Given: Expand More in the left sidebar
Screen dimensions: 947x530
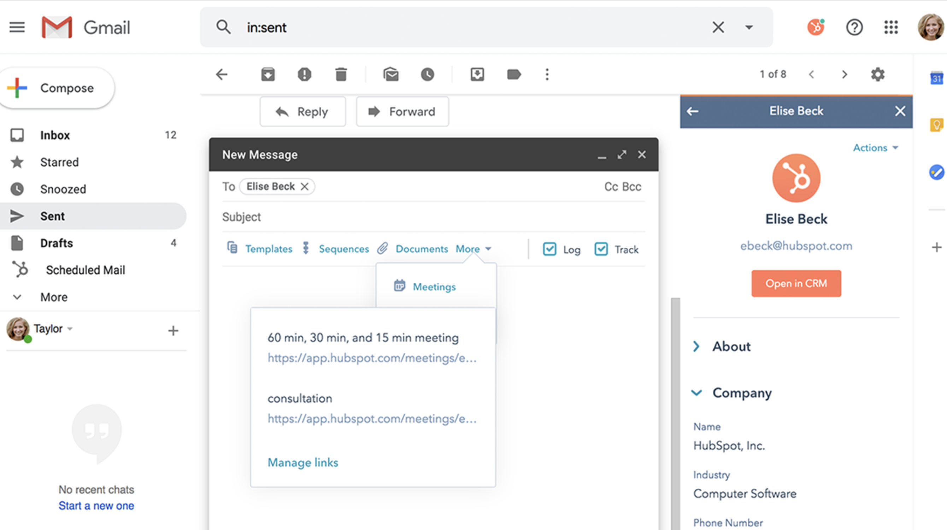Looking at the screenshot, I should pyautogui.click(x=93, y=297).
